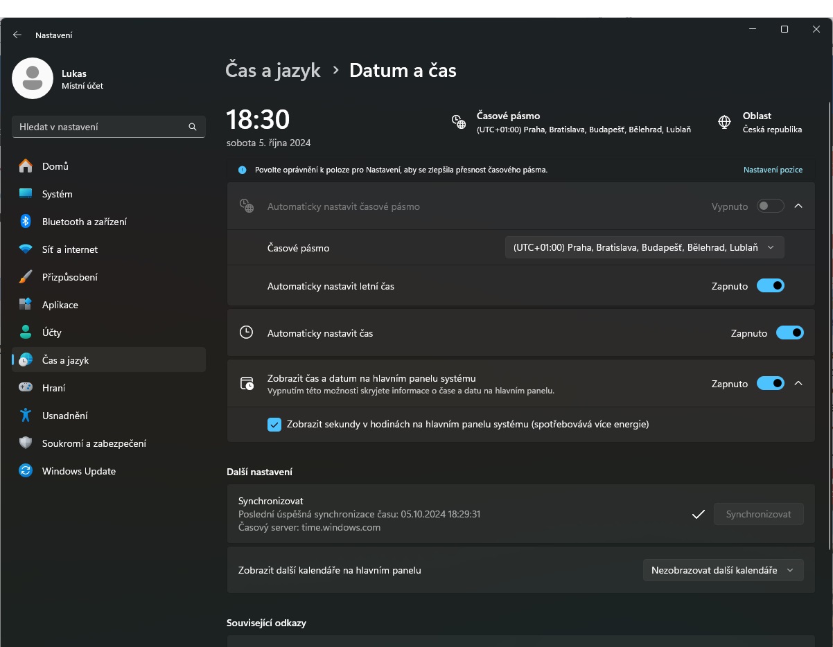Screen dimensions: 833x647
Task: Click the 18:30 time display
Action: [x=258, y=120]
